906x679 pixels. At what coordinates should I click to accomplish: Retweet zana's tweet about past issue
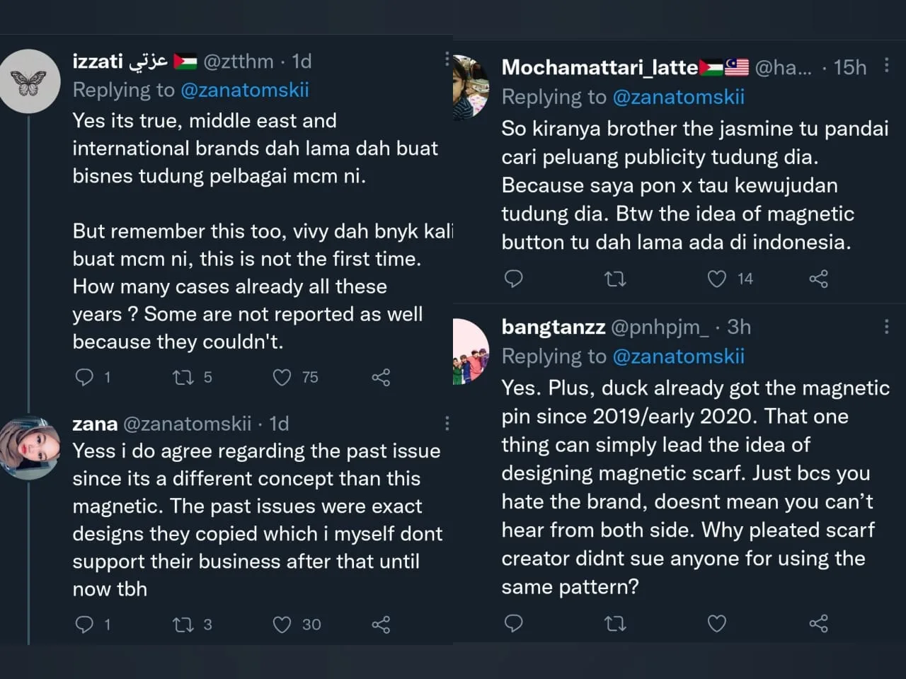tap(183, 625)
